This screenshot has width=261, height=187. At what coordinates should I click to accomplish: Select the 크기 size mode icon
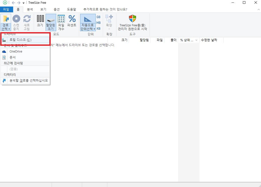40,19
